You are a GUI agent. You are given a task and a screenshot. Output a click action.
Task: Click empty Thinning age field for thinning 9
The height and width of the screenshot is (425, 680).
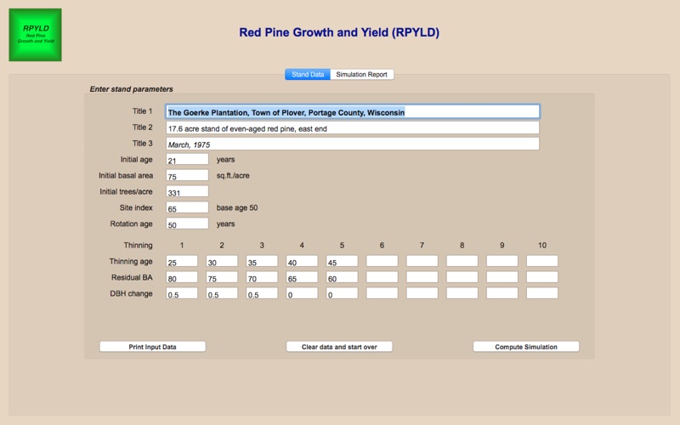click(502, 261)
